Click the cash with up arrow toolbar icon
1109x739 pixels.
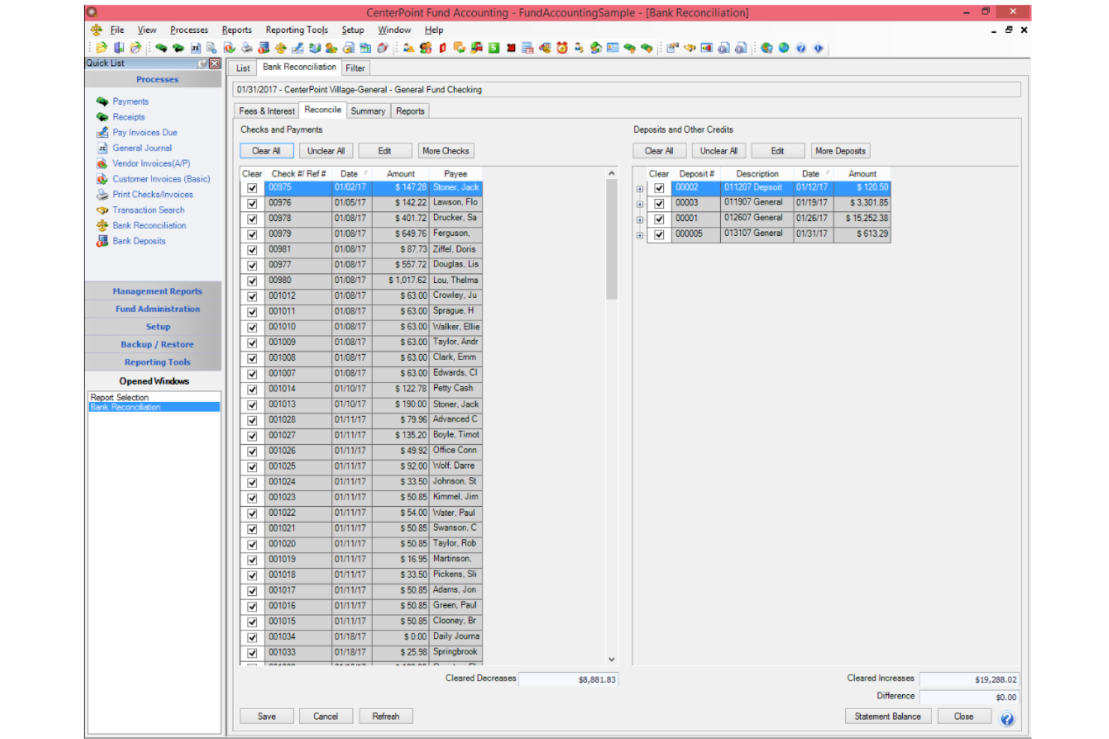pos(631,48)
